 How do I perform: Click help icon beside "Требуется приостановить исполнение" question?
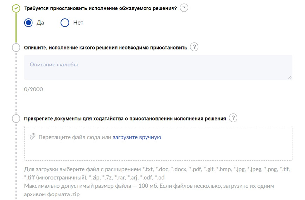[x=184, y=8]
